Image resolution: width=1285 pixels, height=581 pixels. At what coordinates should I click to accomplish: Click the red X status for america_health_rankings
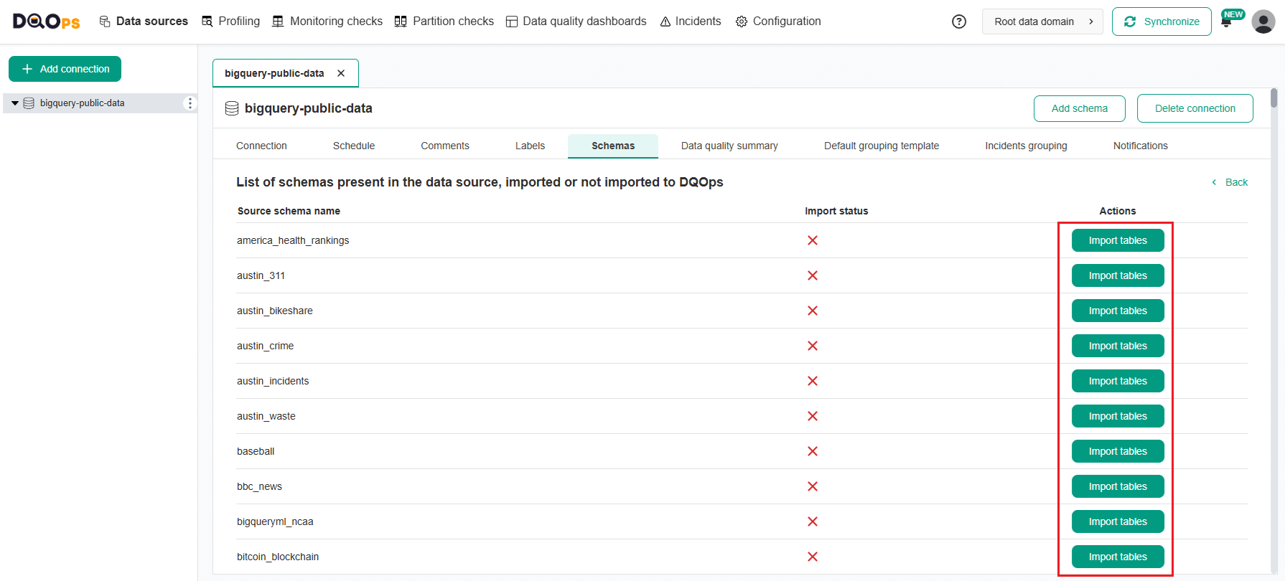click(813, 240)
